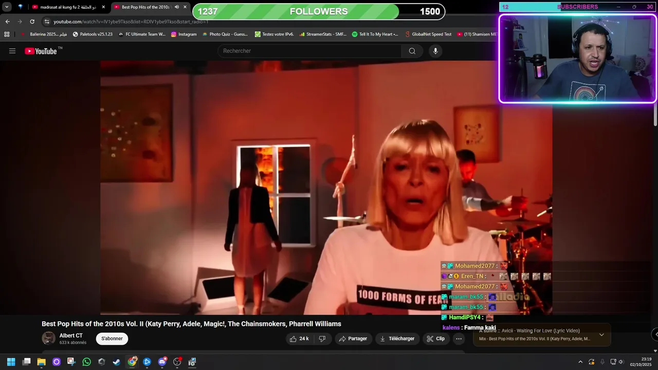Download the video with Télécharger

pos(397,339)
